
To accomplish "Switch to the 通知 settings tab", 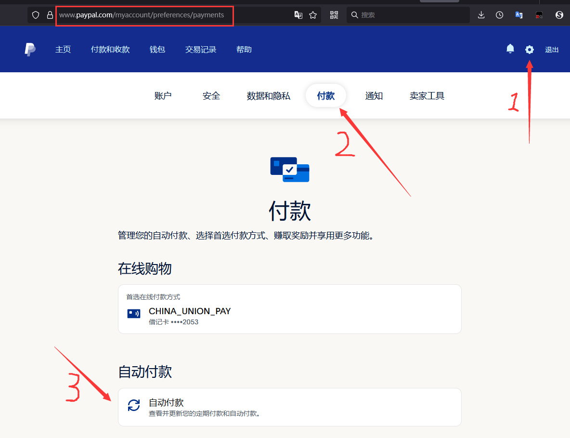I will tap(374, 96).
